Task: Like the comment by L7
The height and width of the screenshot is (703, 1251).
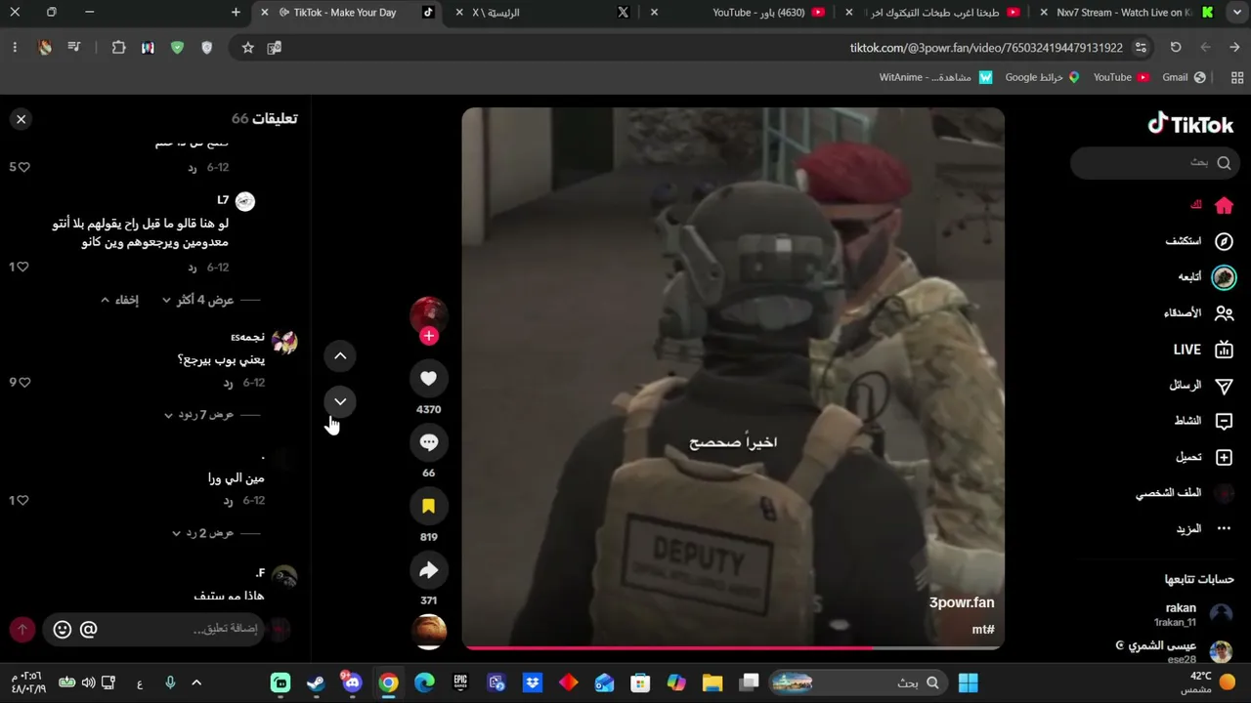Action: pos(23,267)
